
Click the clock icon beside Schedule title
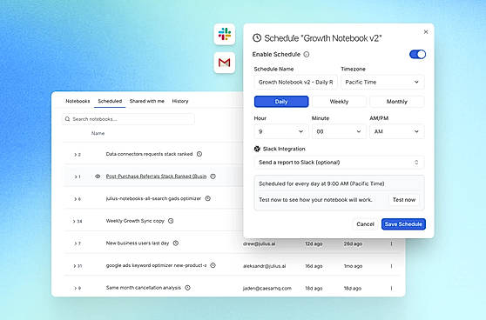click(257, 37)
